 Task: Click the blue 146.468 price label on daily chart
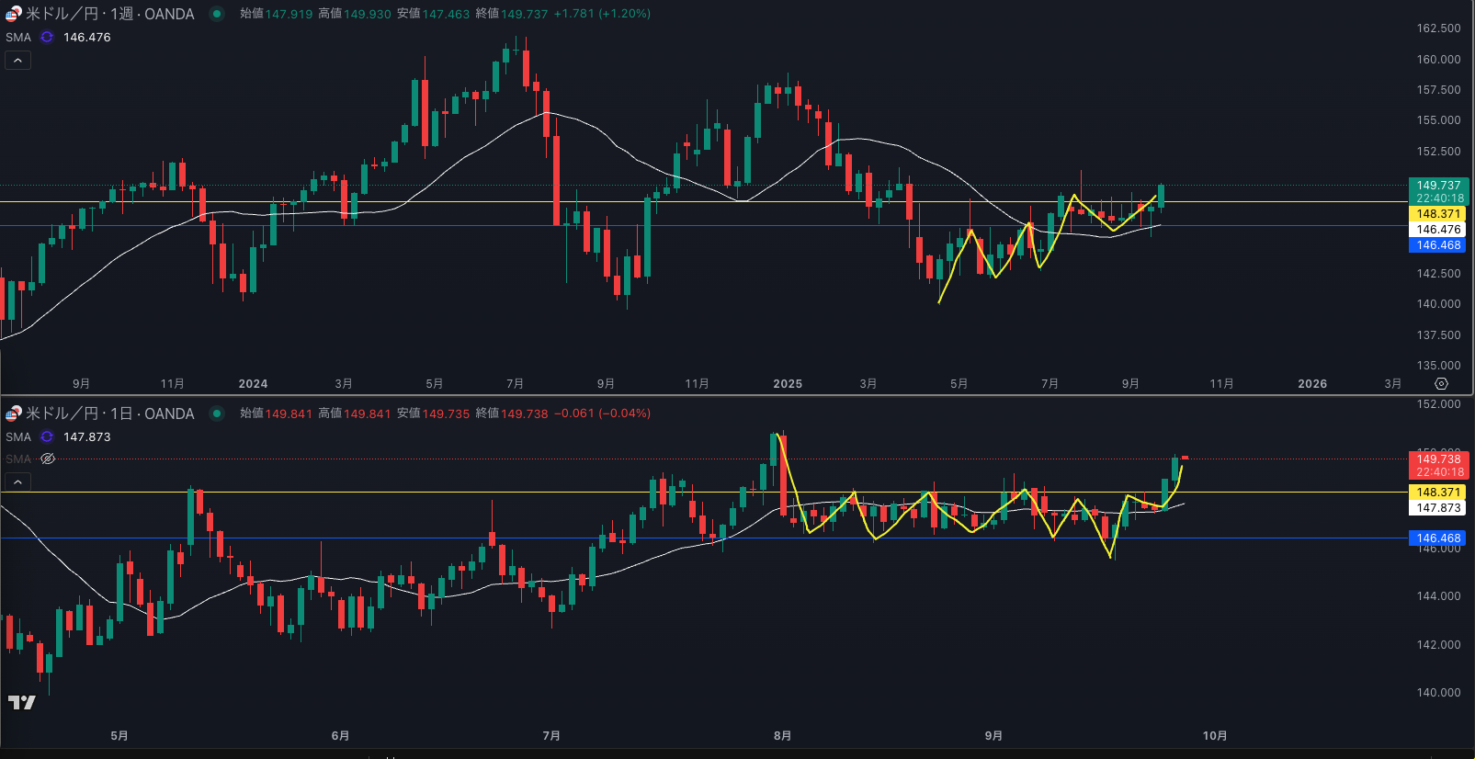1437,538
